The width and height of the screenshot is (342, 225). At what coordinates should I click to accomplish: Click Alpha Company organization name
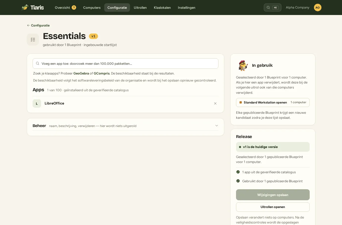tap(298, 7)
